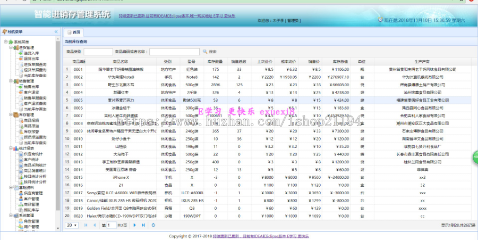Go to the next page of results
The width and height of the screenshot is (478, 240).
pyautogui.click(x=135, y=225)
